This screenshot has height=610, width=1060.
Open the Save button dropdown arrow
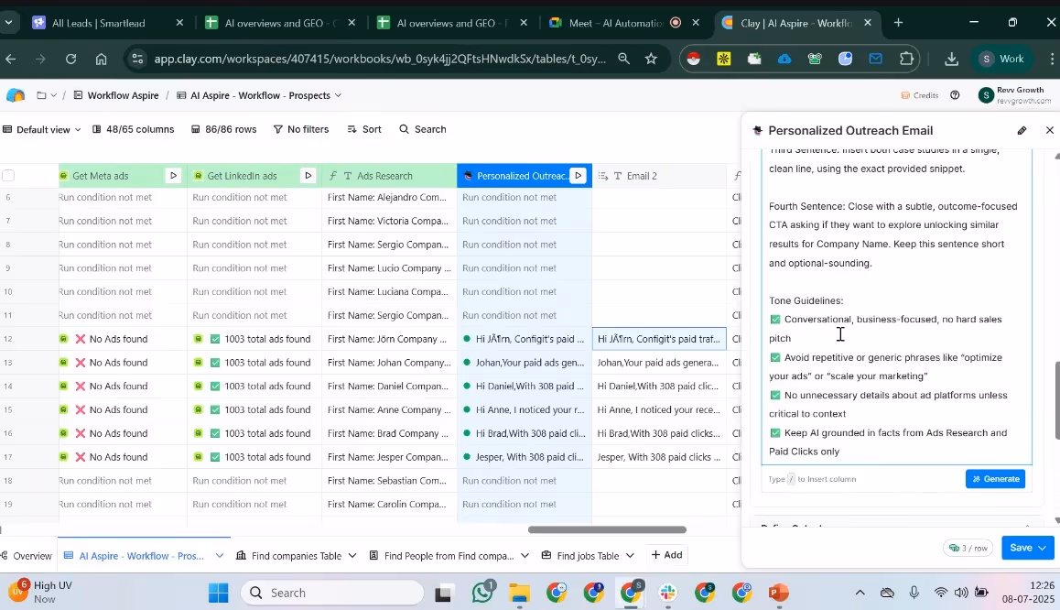point(1042,548)
